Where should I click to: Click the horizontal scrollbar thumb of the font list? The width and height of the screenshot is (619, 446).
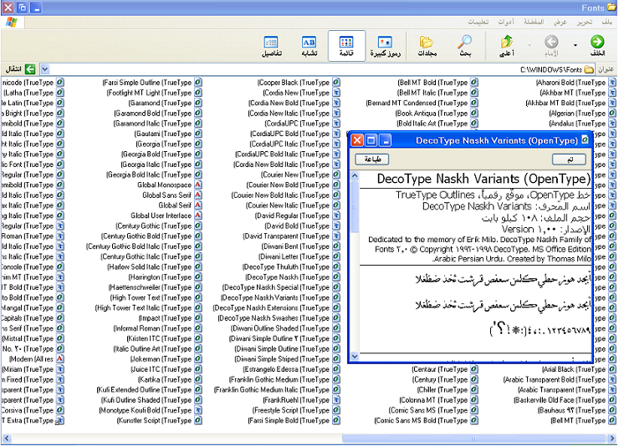(474, 438)
